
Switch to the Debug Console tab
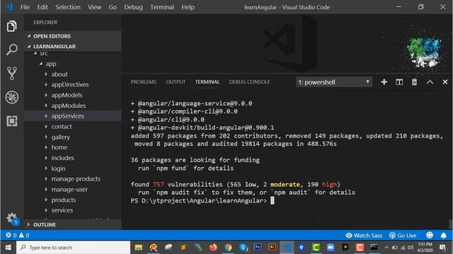coord(249,82)
